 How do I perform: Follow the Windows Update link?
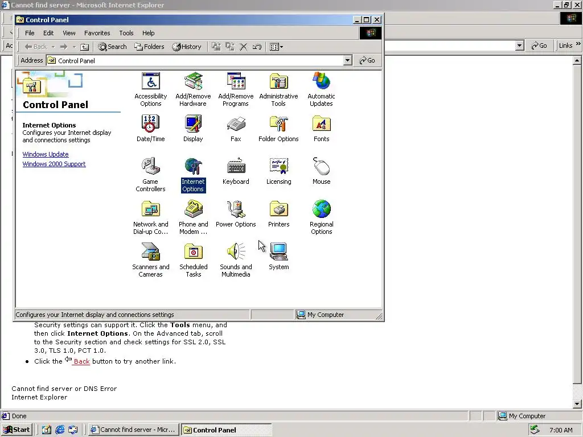46,154
